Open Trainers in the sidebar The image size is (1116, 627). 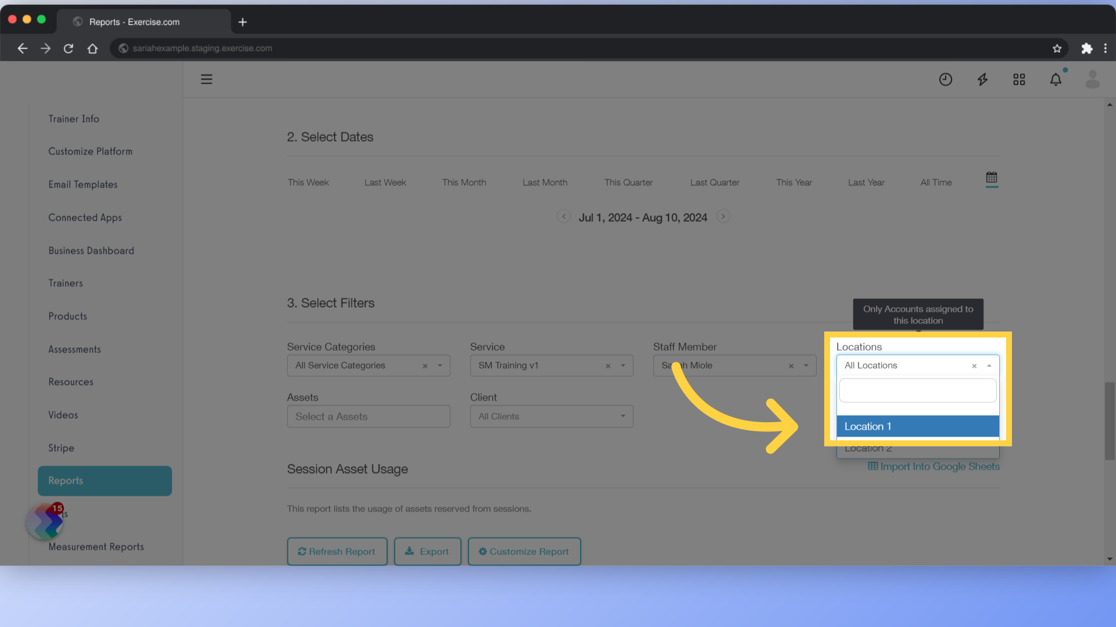click(x=66, y=283)
